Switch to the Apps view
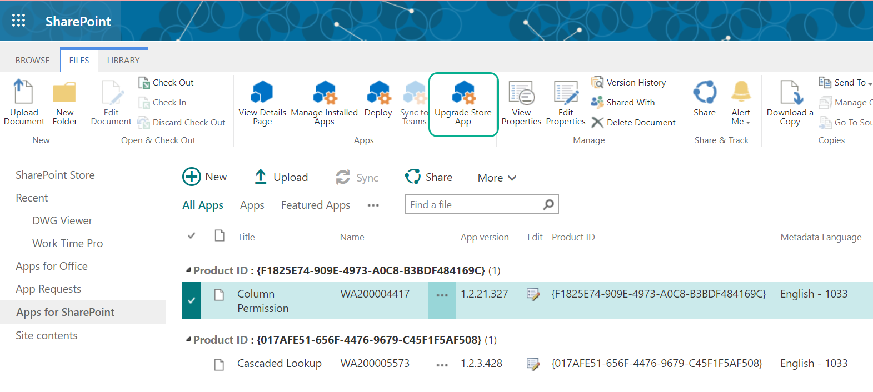This screenshot has height=392, width=873. tap(252, 205)
